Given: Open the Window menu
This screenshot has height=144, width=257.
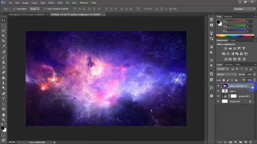Looking at the screenshot, I should (x=84, y=3).
